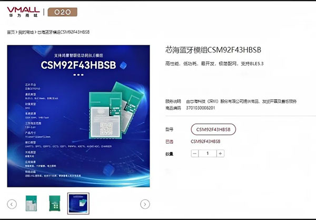Click the 芯海蓝牙模组CSM92F43HBSB breadcrumb item

click(64, 32)
